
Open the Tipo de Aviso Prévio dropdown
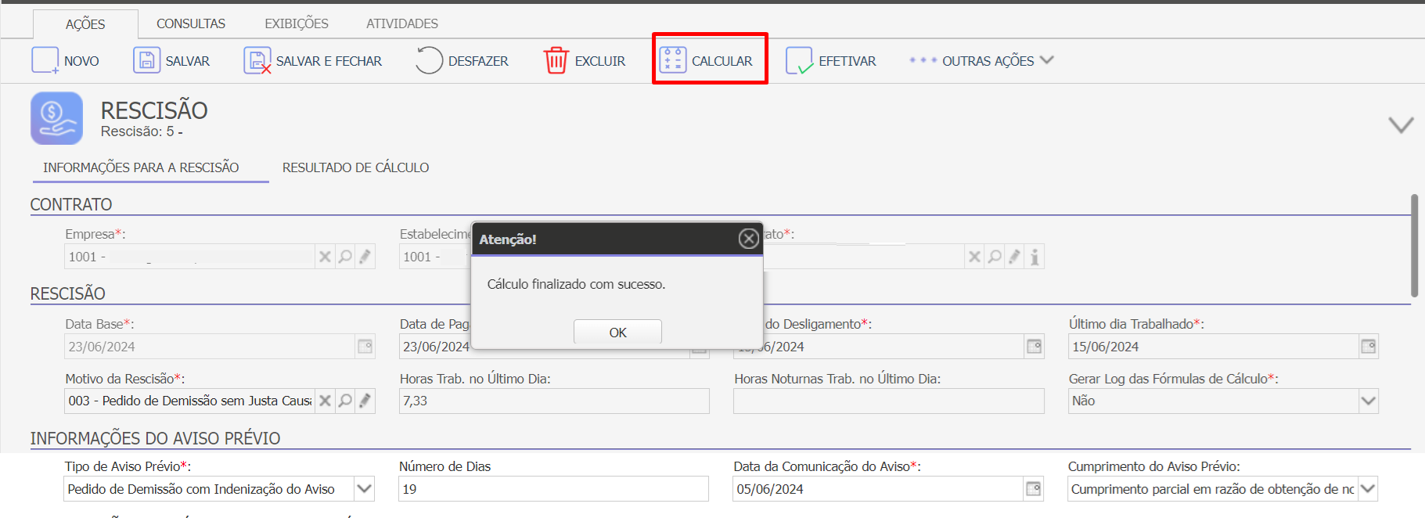point(364,488)
